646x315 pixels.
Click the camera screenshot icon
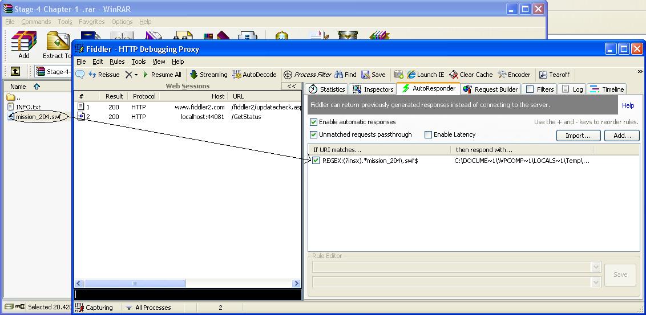pos(398,75)
